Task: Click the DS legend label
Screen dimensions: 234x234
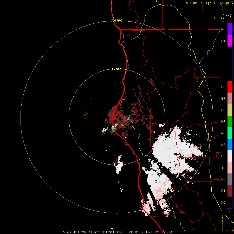Action: (223, 156)
